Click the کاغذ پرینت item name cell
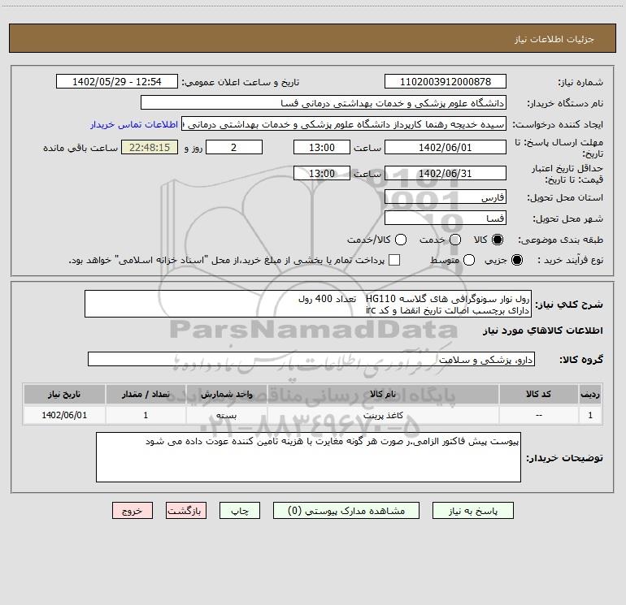626x605 pixels. point(383,415)
